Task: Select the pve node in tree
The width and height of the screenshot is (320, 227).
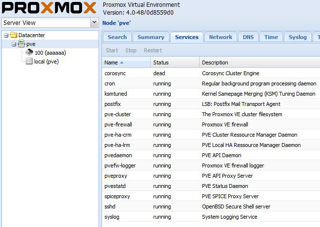Action: [31, 44]
